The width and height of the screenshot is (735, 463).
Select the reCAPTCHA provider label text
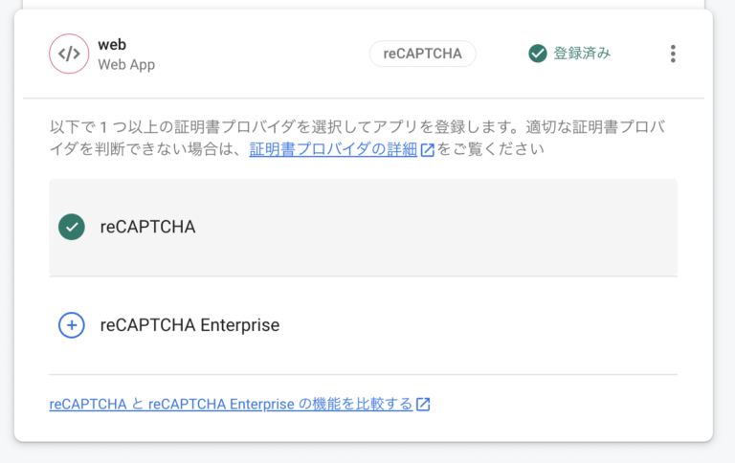click(x=147, y=227)
